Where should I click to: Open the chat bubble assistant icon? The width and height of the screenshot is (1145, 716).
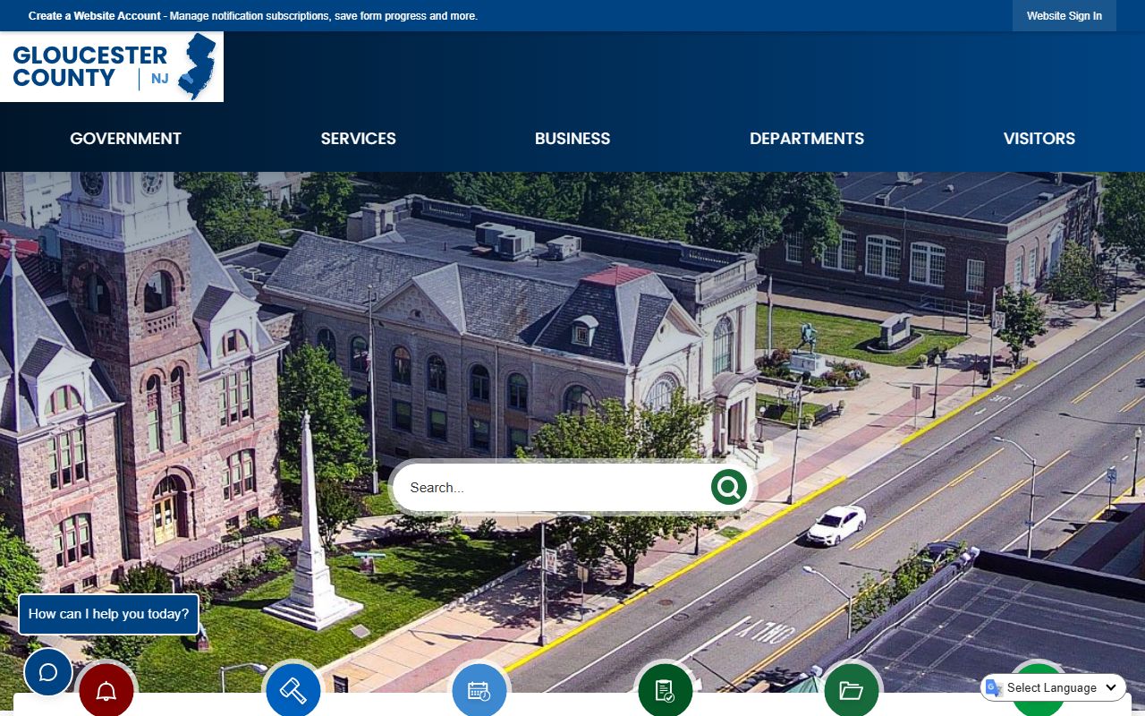[x=48, y=672]
